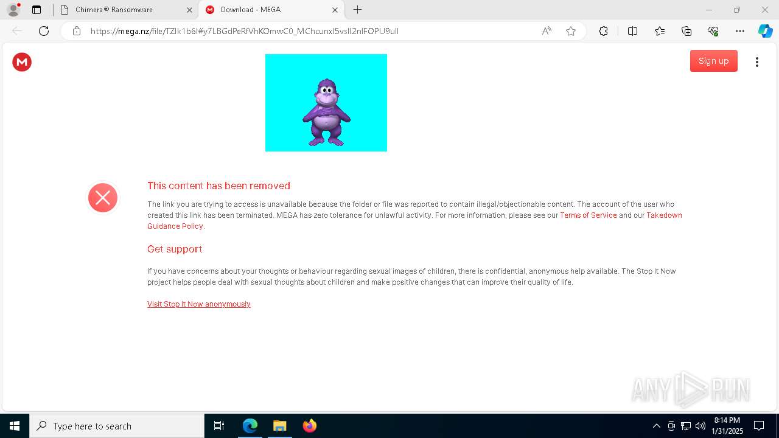Open the Takedown Guidance Policy link
This screenshot has height=438, width=779.
click(x=414, y=221)
